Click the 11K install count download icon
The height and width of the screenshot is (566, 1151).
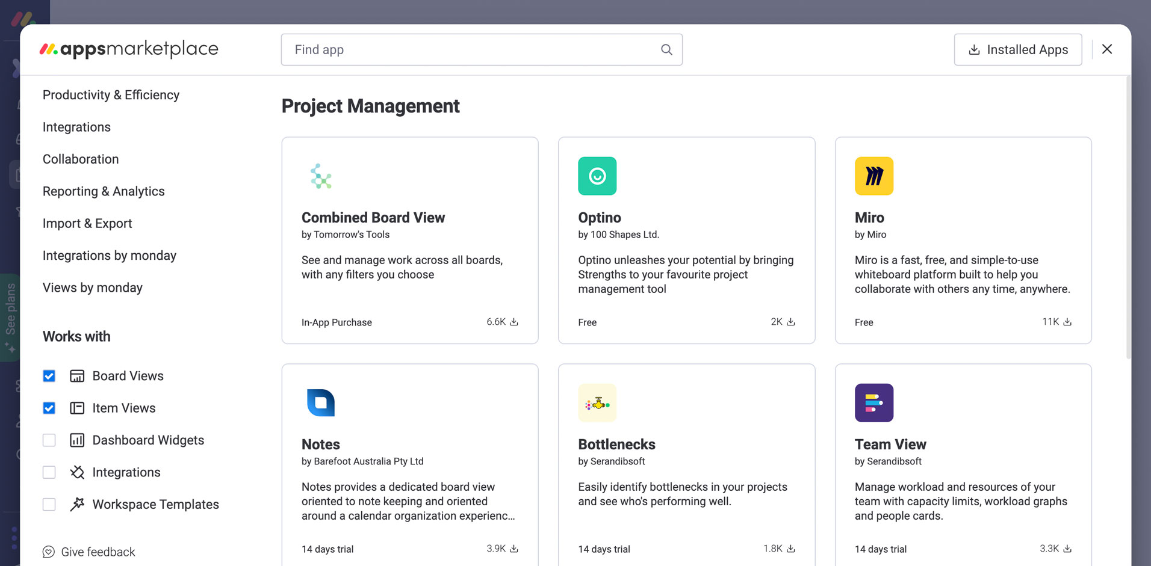coord(1067,322)
